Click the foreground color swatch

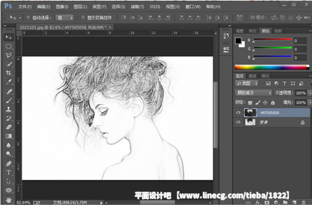(x=238, y=41)
